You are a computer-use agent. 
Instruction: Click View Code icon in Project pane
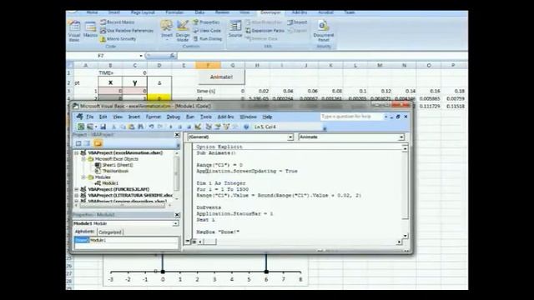click(x=78, y=143)
